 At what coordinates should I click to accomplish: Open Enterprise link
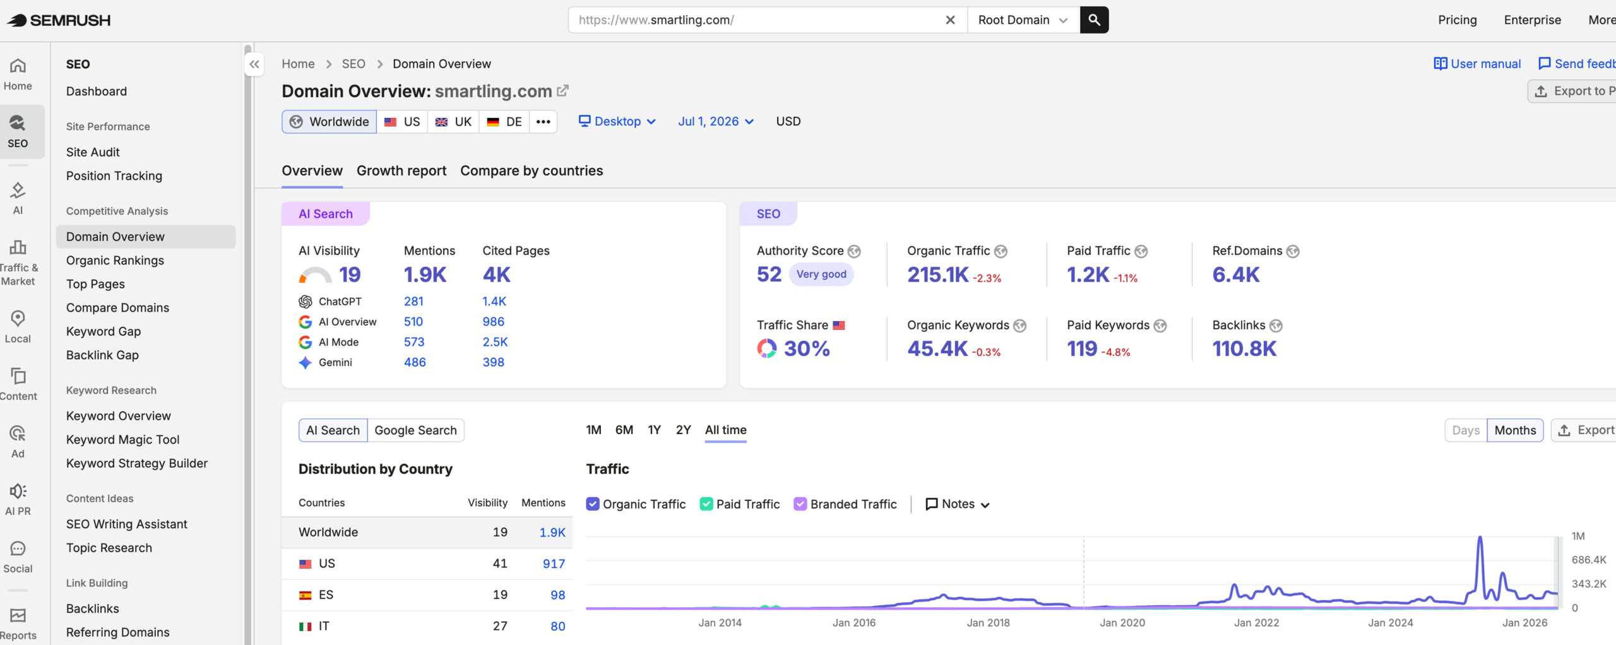1532,20
